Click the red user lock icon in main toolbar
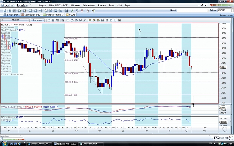The image size is (234, 146). point(88,10)
